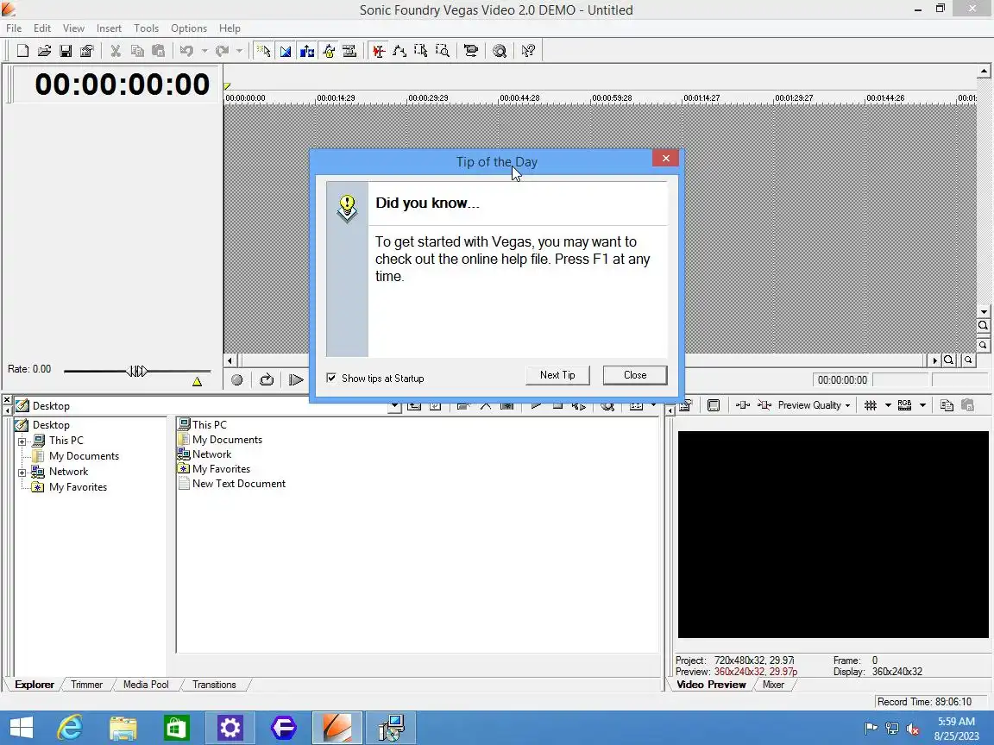Create a new project from toolbar
Viewport: 994px width, 745px height.
click(22, 51)
